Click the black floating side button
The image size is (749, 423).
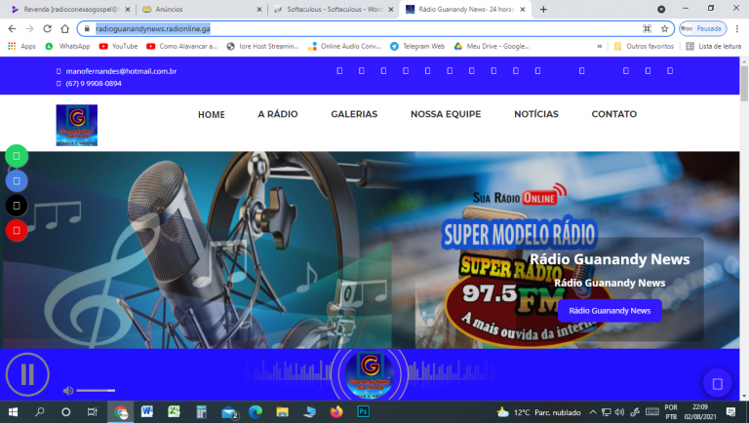coord(17,206)
